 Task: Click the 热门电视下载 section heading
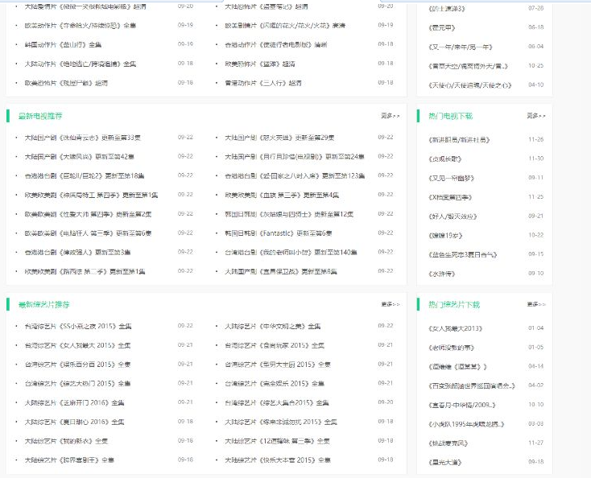pos(450,116)
